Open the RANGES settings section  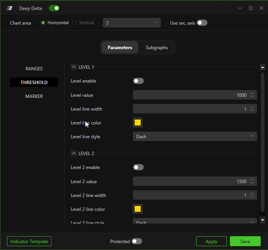click(34, 68)
